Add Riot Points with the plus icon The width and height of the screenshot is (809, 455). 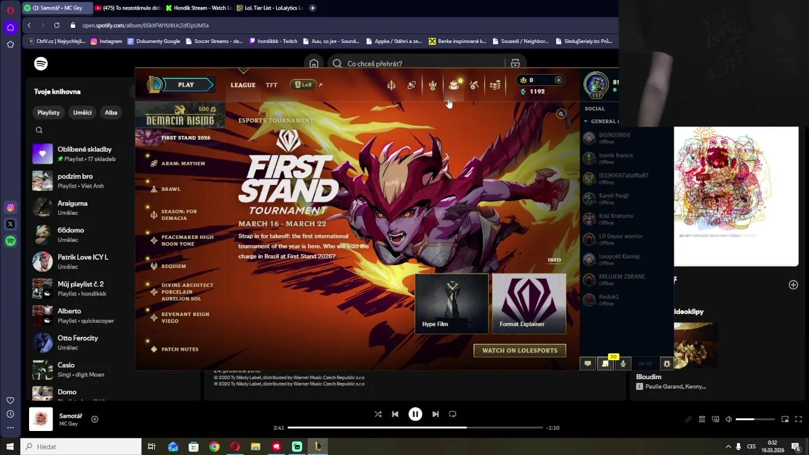tap(558, 80)
